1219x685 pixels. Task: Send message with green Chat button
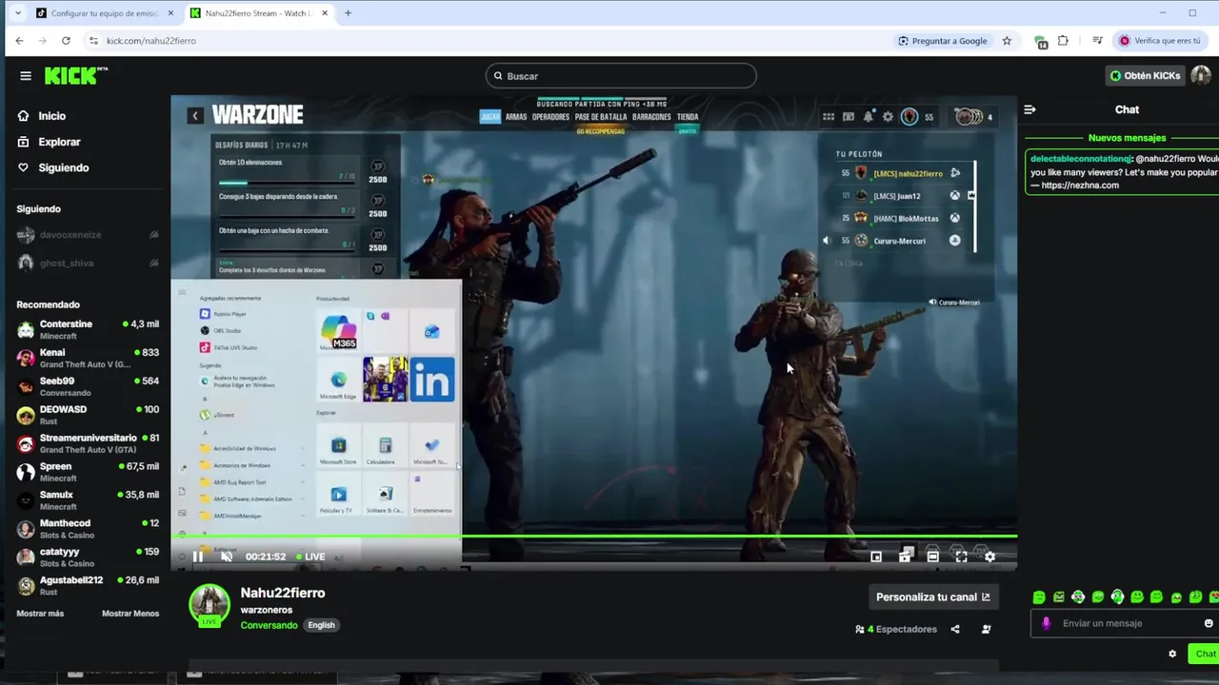(x=1205, y=654)
